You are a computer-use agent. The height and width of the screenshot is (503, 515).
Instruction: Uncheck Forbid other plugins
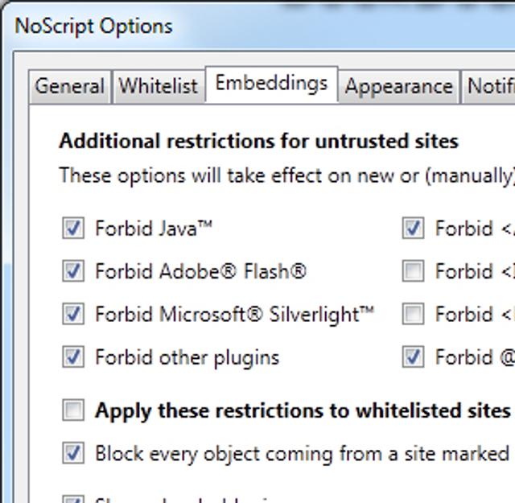point(73,357)
